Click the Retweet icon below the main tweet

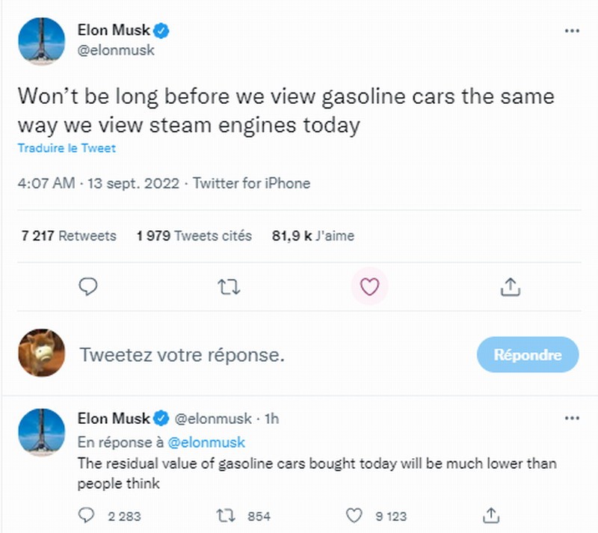coord(229,287)
